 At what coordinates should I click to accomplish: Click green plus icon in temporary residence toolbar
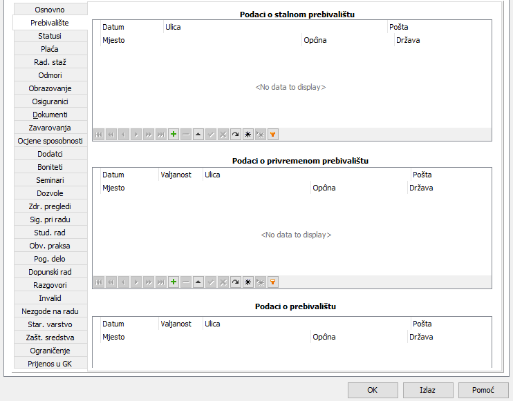pyautogui.click(x=173, y=282)
